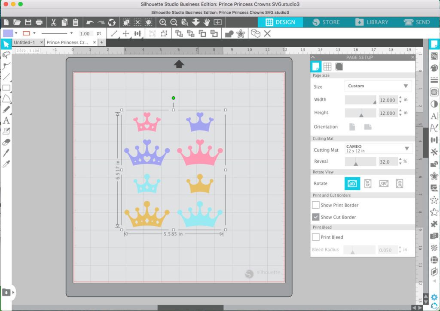This screenshot has height=311, width=440.
Task: Open preferences gear icon
Action: tap(434, 297)
